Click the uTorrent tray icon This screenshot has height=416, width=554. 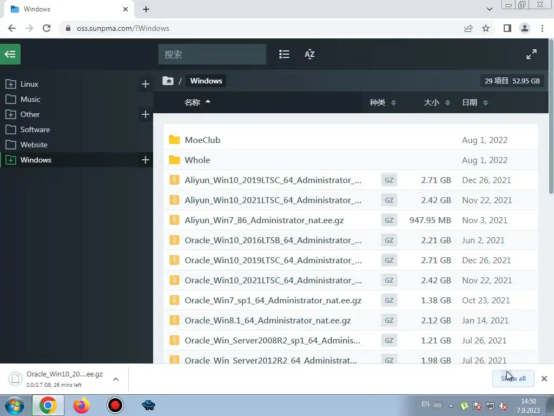point(464,406)
